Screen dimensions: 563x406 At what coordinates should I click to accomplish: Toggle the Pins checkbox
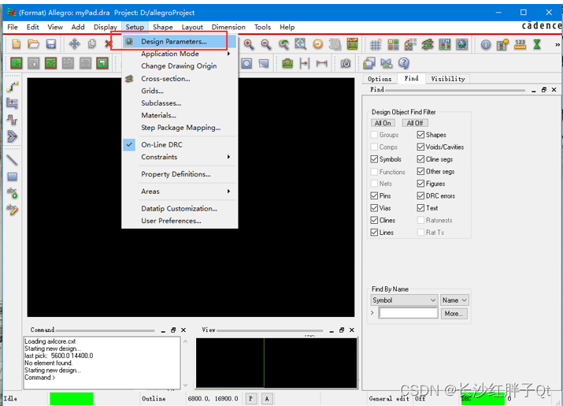click(x=374, y=196)
